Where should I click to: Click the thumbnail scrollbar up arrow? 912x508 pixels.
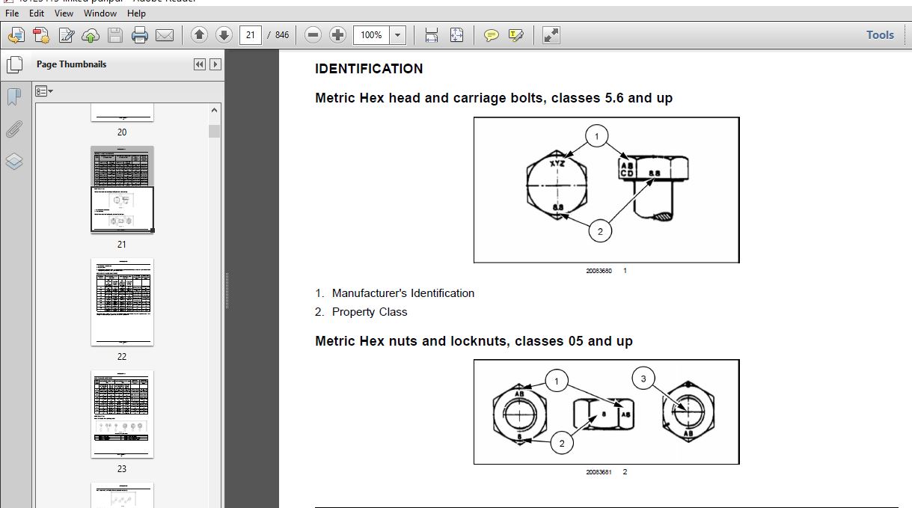coord(215,110)
